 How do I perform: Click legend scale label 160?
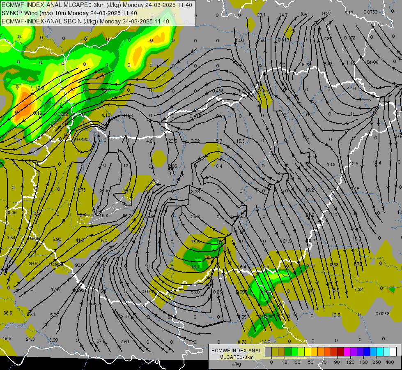[x=363, y=362]
